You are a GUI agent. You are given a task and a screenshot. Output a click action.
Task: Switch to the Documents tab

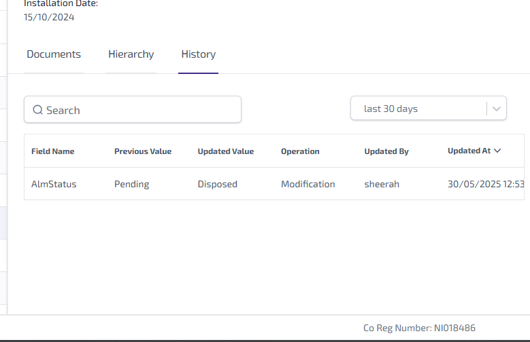click(54, 54)
